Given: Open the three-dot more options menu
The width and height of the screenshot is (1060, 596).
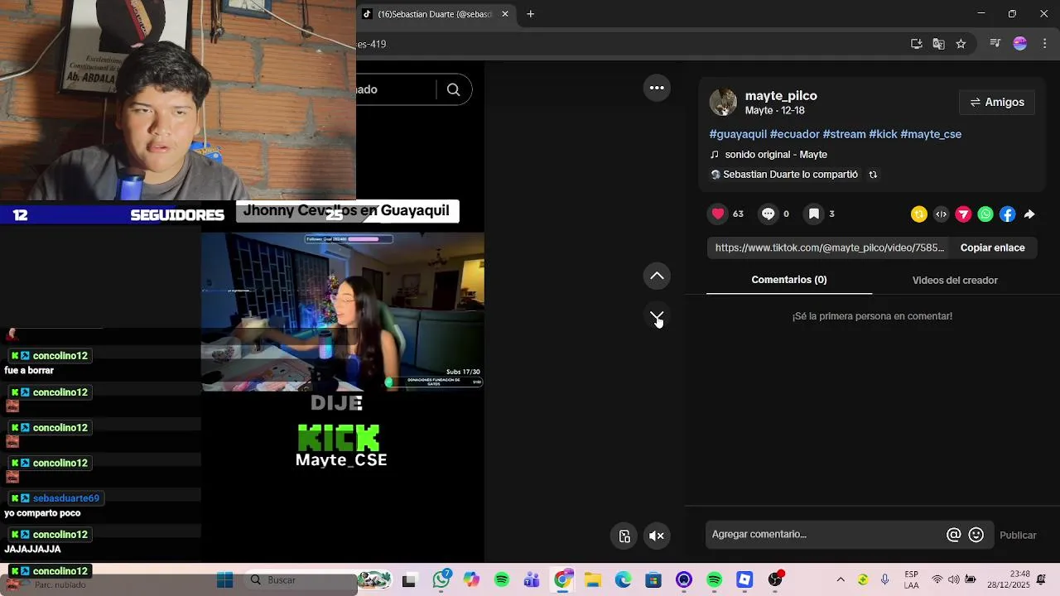Looking at the screenshot, I should [657, 88].
